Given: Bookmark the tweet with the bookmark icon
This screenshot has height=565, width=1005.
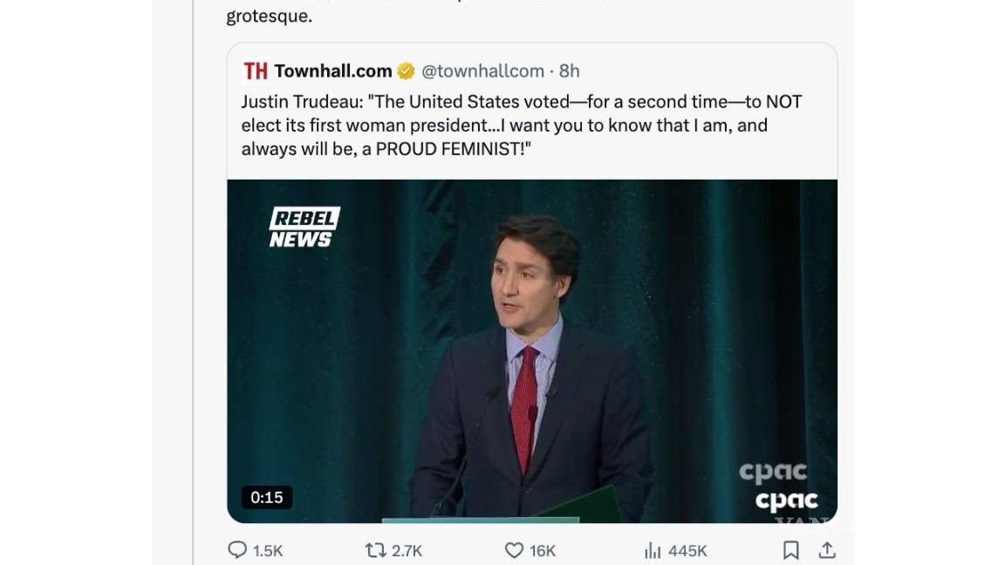Looking at the screenshot, I should coord(791,550).
